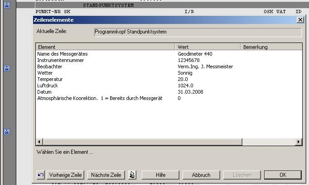Go to previous line with Vorherige Zeile
The image size is (309, 185).
click(65, 175)
